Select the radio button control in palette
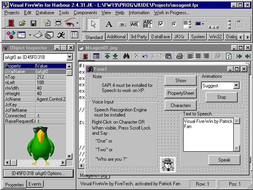The width and height of the screenshot is (253, 190). (x=174, y=24)
